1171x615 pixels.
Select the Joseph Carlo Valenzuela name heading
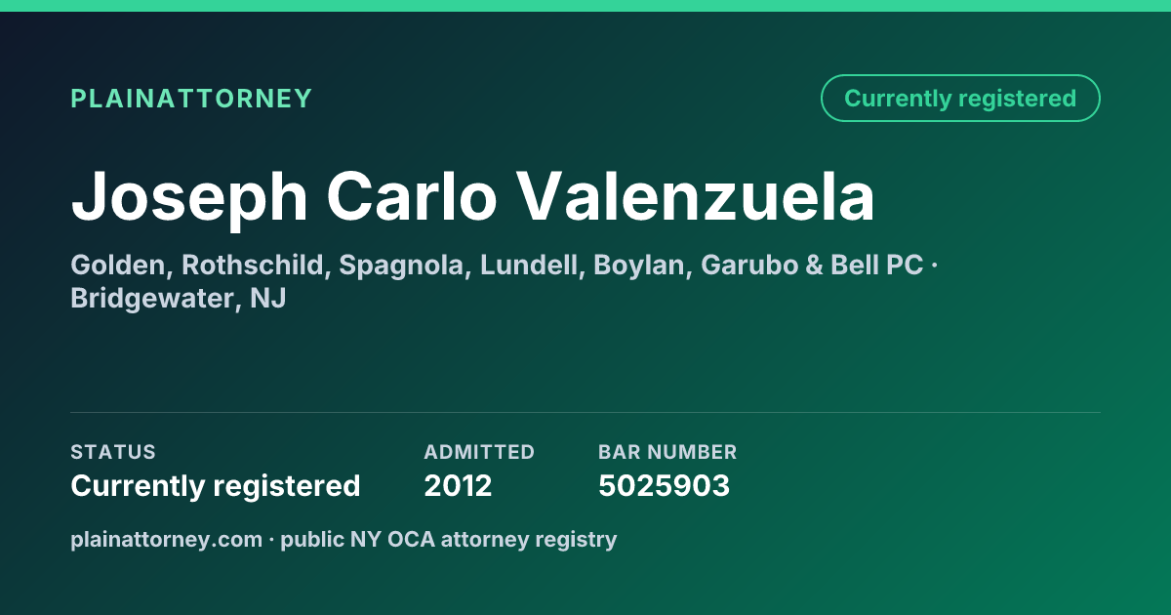click(472, 197)
